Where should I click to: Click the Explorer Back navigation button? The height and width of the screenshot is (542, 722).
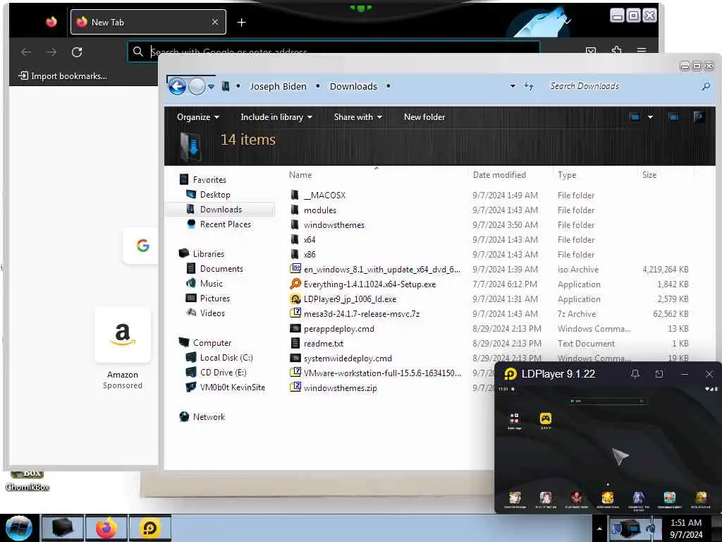[177, 86]
